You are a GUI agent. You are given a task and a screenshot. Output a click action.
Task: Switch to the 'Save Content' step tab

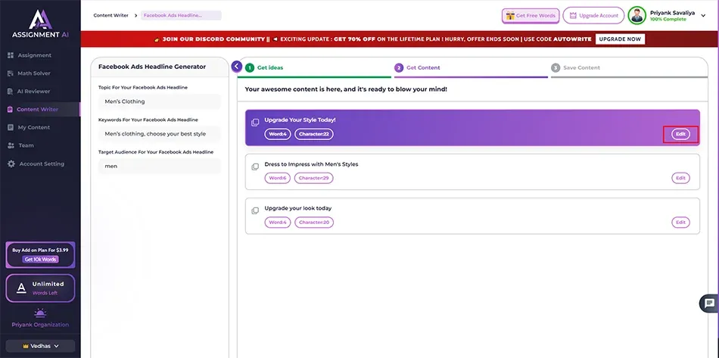[583, 68]
